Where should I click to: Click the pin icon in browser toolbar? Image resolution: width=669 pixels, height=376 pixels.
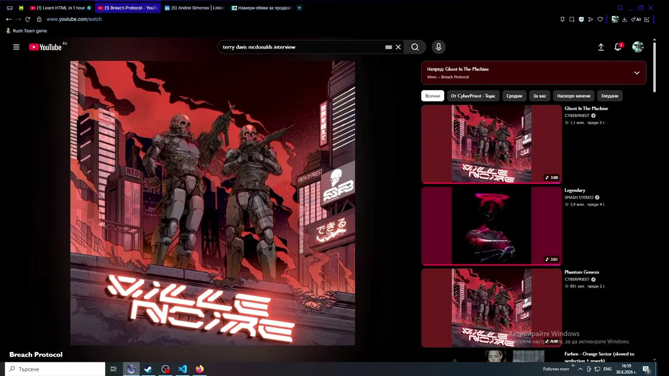pyautogui.click(x=562, y=19)
